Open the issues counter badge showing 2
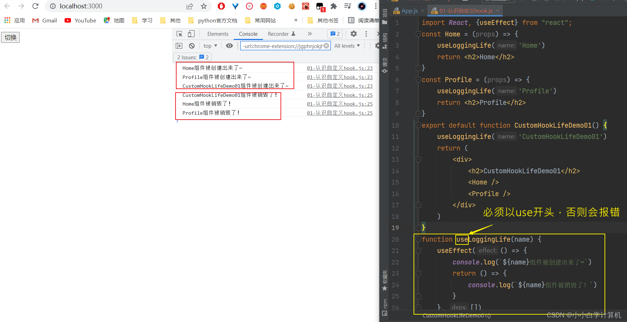 point(335,34)
